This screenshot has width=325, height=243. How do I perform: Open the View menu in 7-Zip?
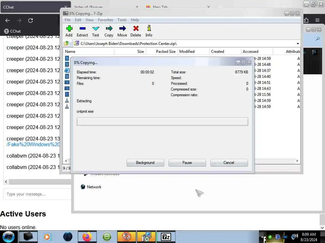pyautogui.click(x=90, y=20)
